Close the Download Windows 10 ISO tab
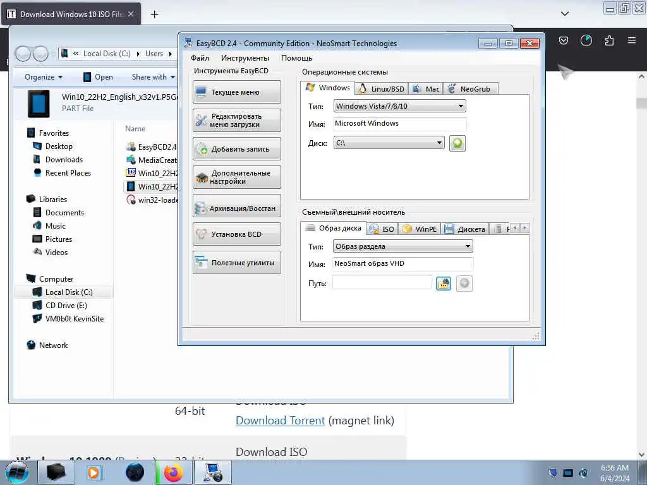The width and height of the screenshot is (647, 485). [x=131, y=14]
